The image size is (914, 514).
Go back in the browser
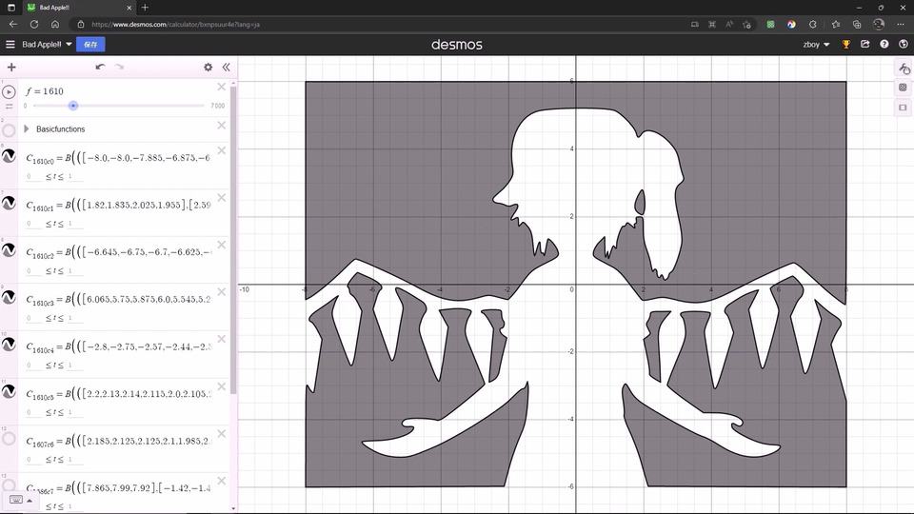13,25
